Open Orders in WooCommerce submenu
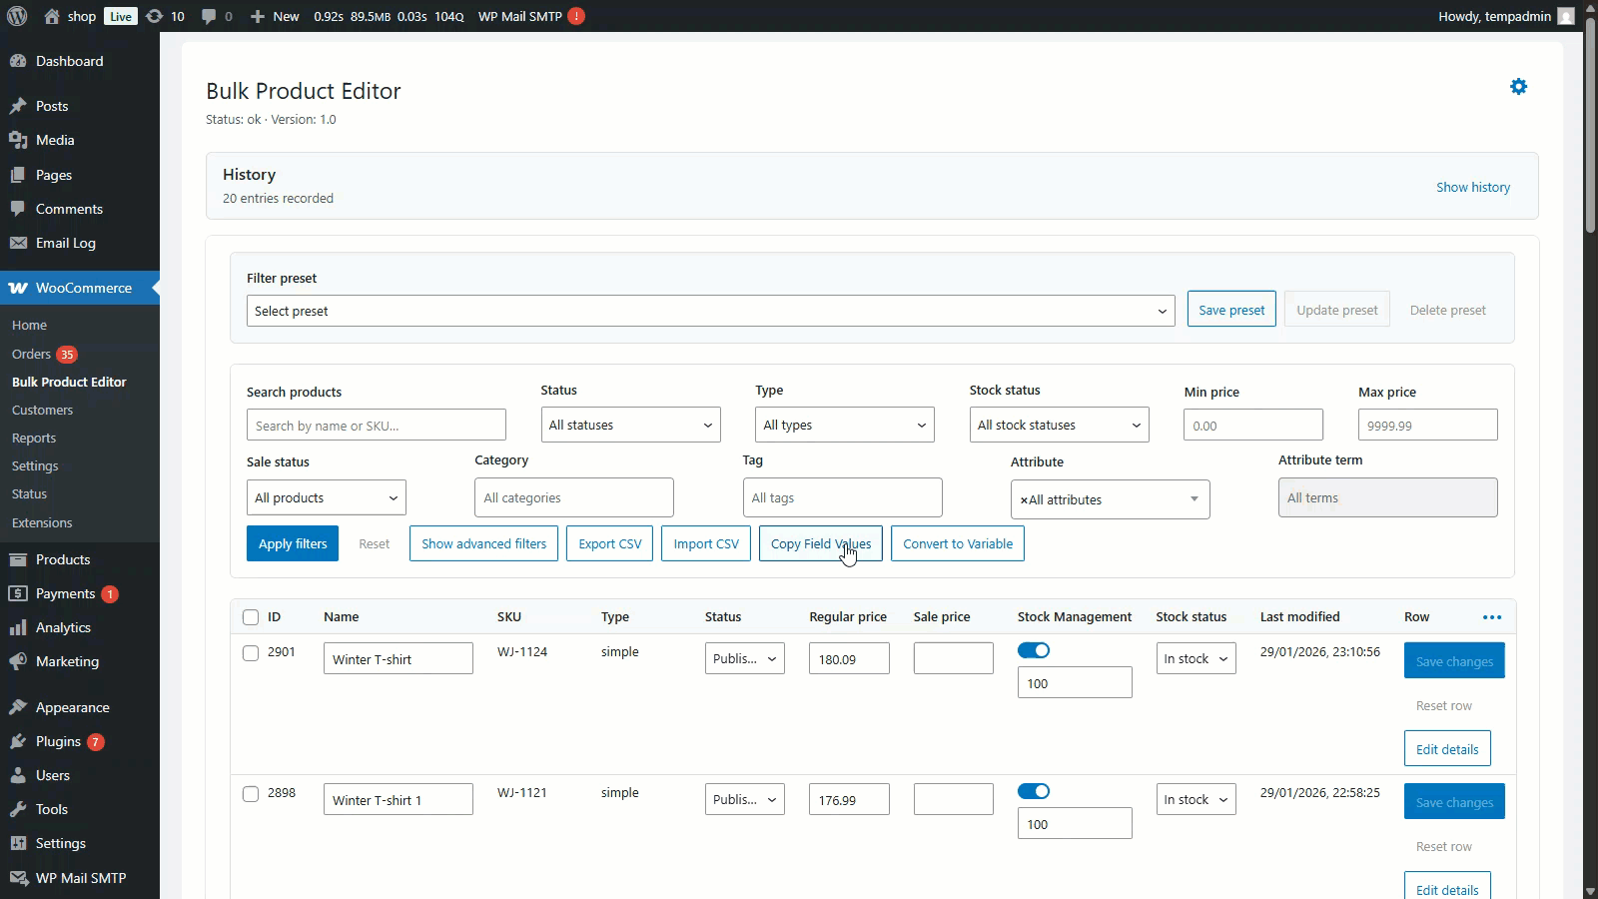Screen dimensions: 1598x899 (x=31, y=354)
